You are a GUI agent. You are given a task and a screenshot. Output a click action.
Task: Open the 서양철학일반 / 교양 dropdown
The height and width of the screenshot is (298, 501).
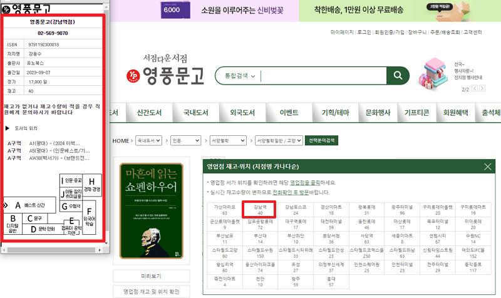tap(279, 140)
